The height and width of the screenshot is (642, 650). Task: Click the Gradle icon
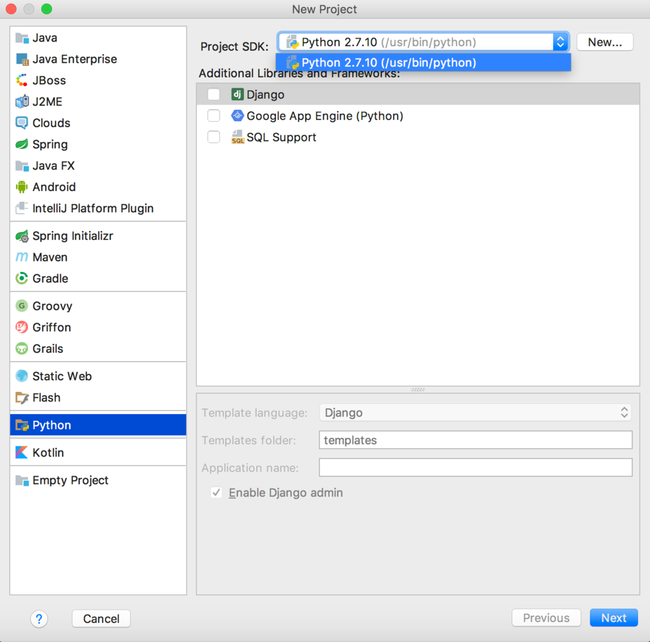[22, 278]
